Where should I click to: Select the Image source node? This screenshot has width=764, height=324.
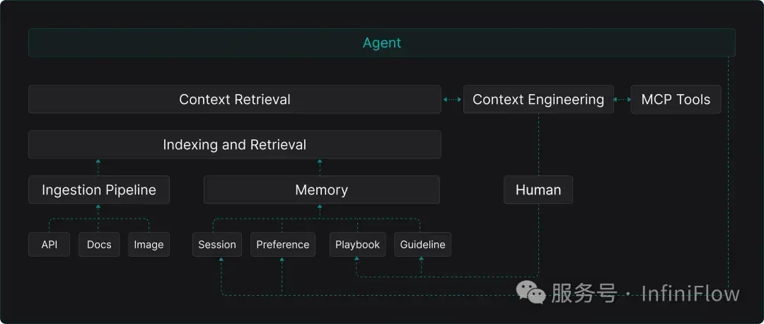[x=149, y=245]
